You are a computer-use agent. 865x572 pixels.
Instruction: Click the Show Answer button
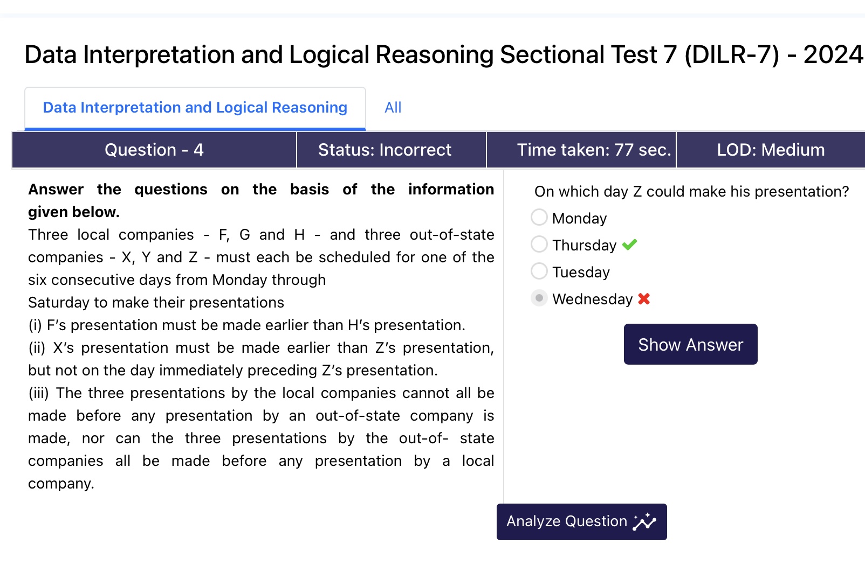point(690,344)
